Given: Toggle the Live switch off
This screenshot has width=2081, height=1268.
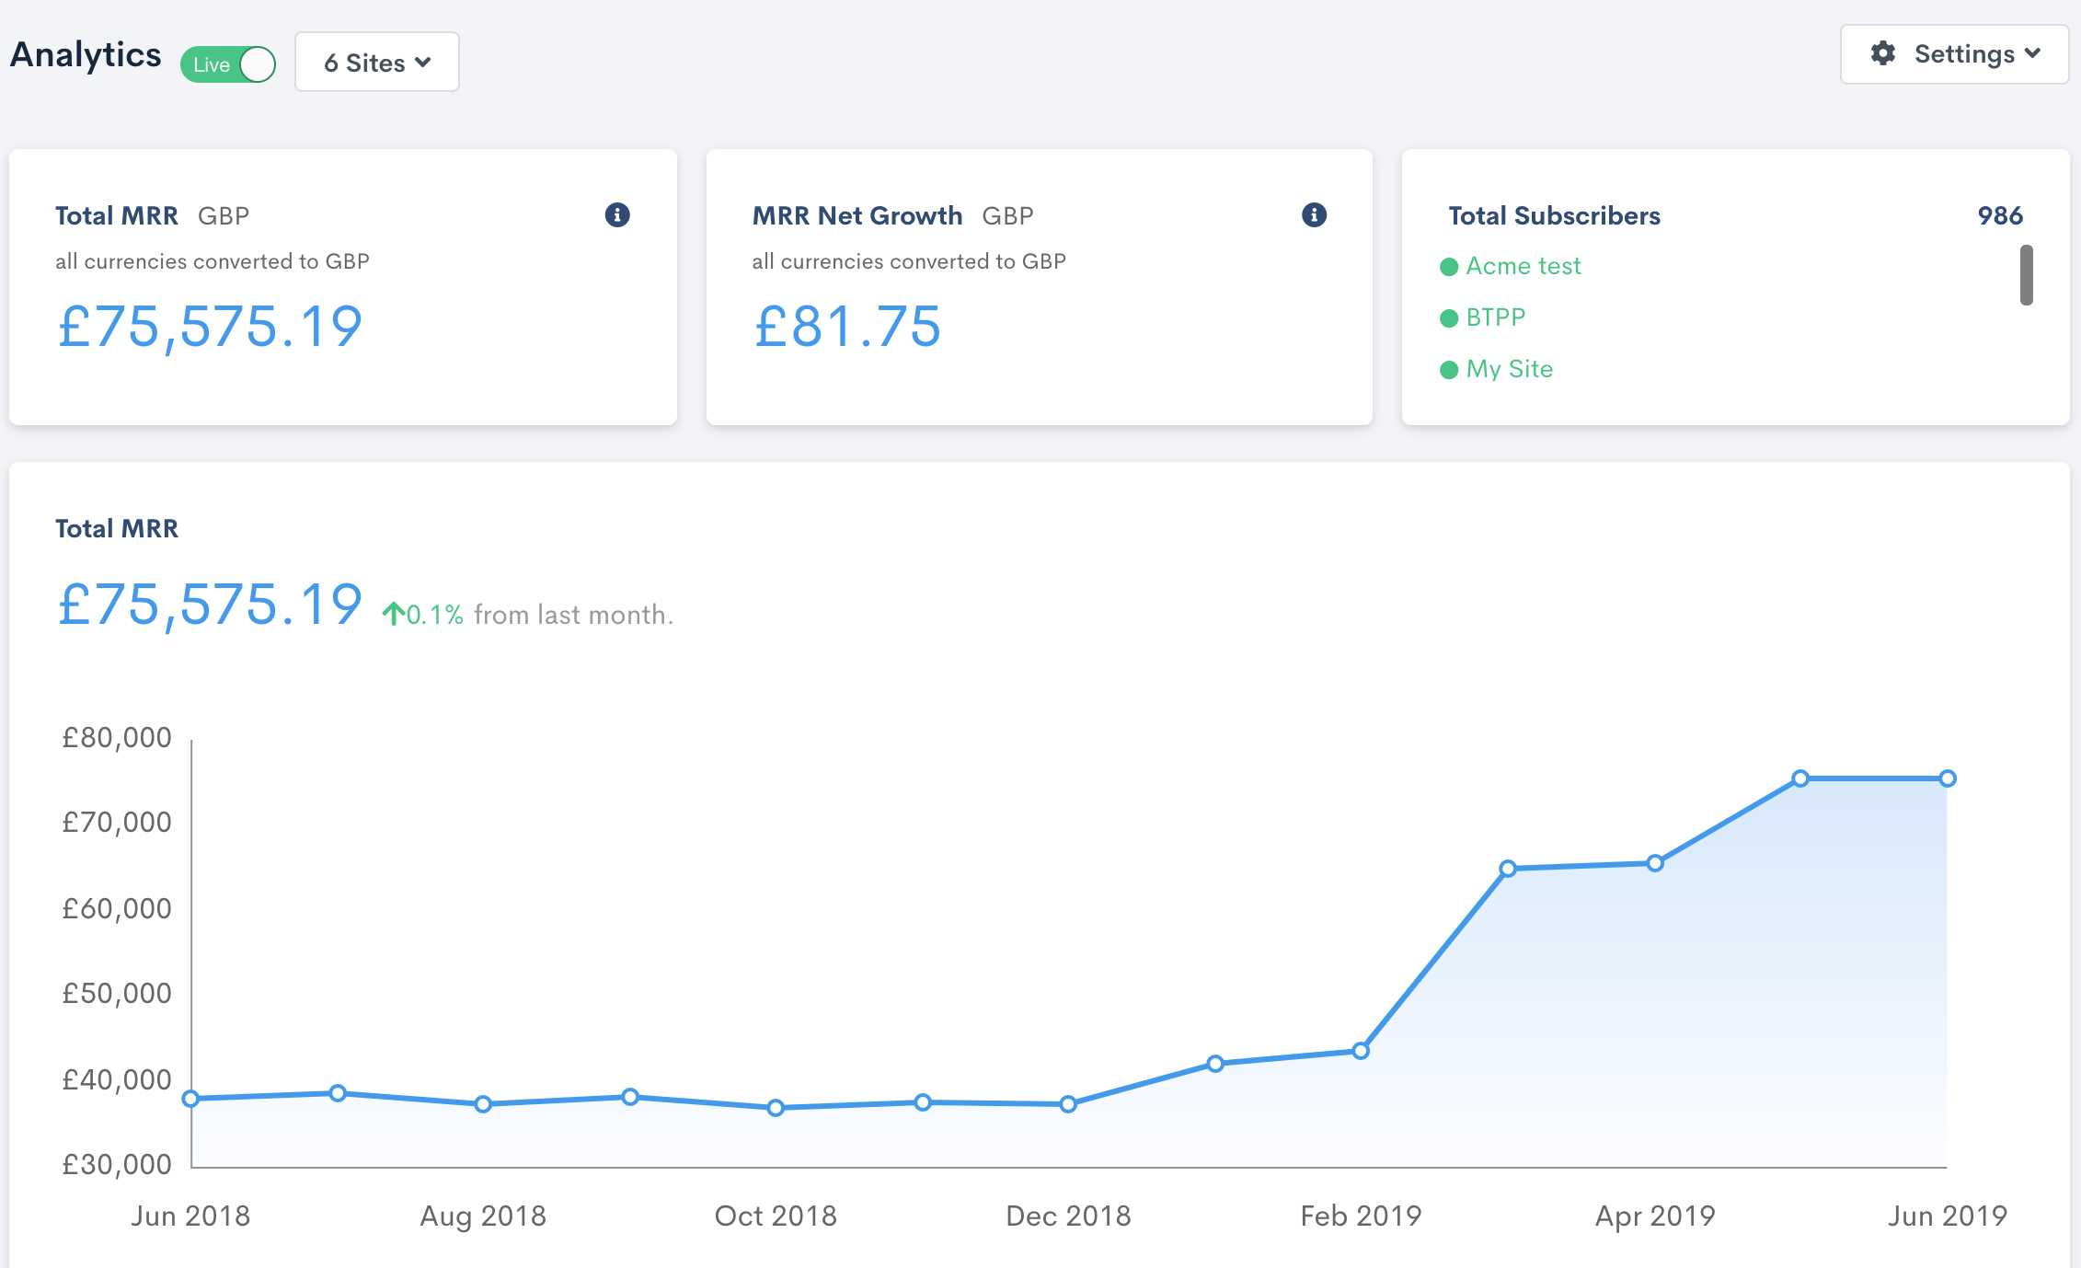Looking at the screenshot, I should click(x=229, y=64).
